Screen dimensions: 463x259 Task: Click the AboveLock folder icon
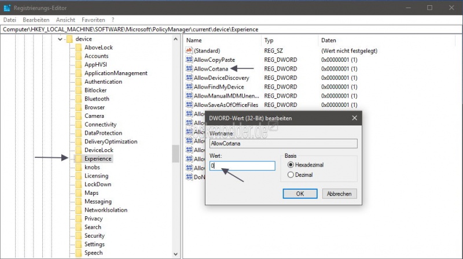click(x=79, y=47)
